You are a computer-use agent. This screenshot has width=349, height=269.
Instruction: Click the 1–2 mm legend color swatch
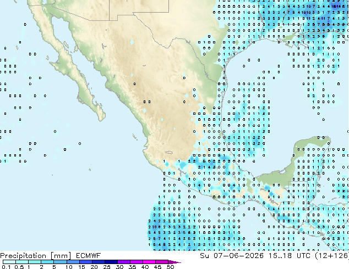tap(35, 262)
